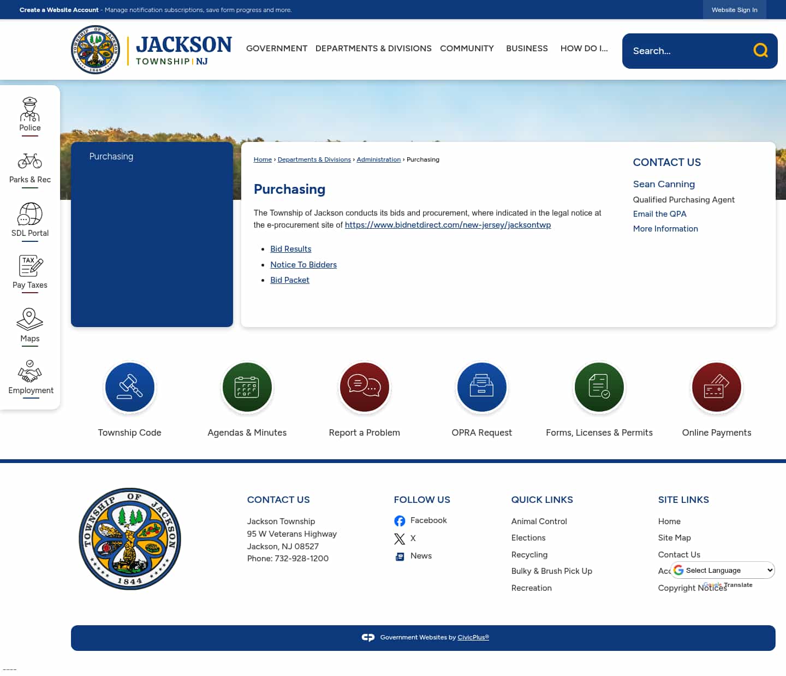Select the GOVERNMENT menu item
Image resolution: width=786 pixels, height=676 pixels.
(277, 49)
